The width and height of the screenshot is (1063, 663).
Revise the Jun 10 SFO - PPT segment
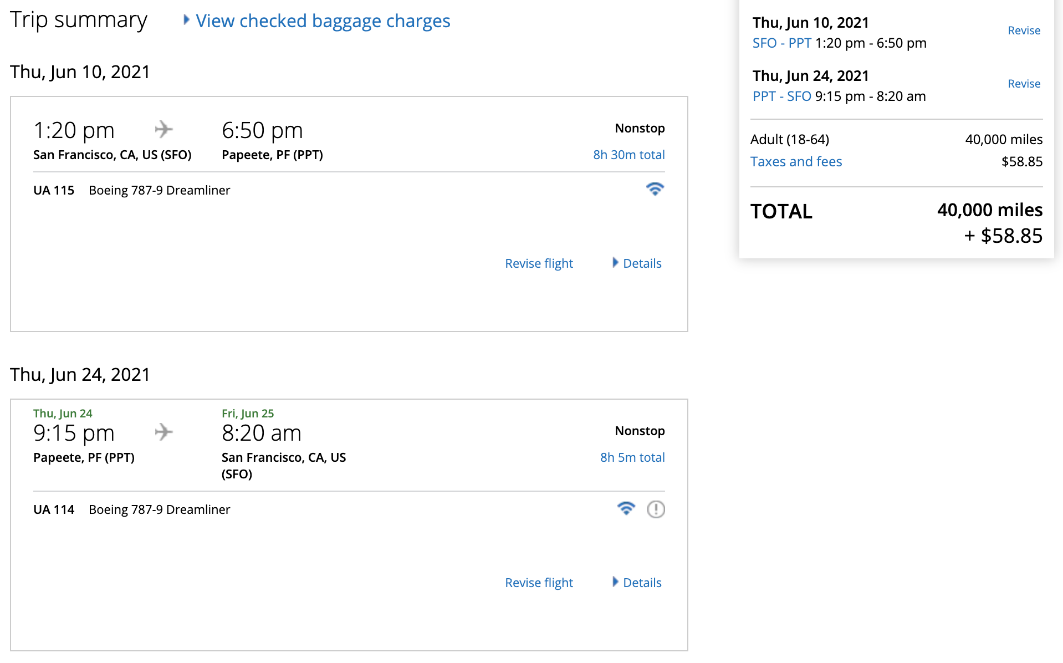1024,30
